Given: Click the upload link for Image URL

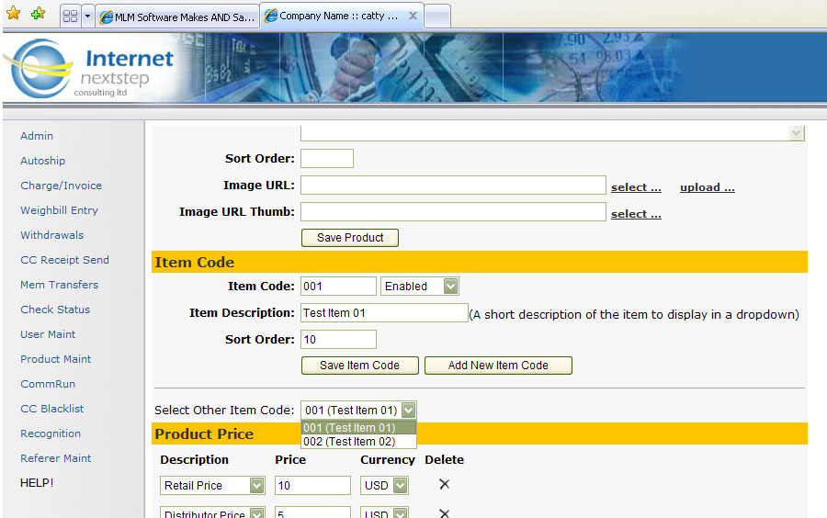Looking at the screenshot, I should (x=707, y=187).
